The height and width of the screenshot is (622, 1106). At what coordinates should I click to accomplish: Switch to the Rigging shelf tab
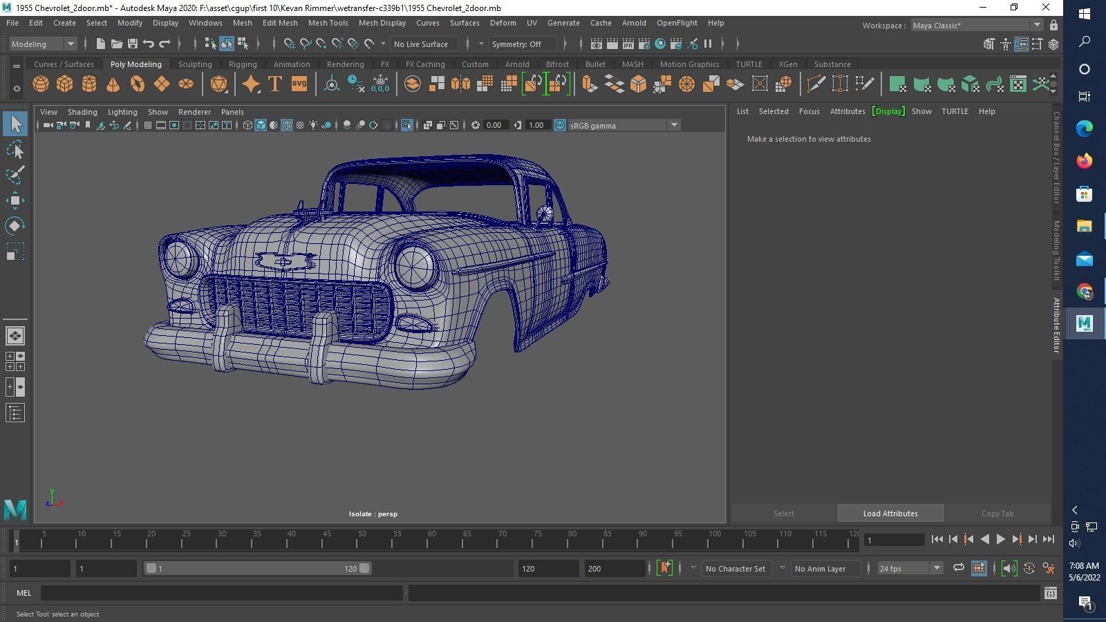pyautogui.click(x=243, y=64)
